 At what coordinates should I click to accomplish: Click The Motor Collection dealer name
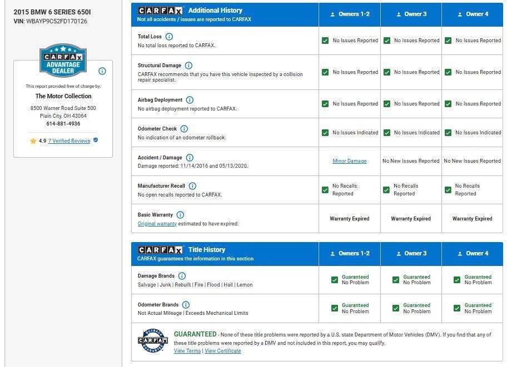(63, 96)
